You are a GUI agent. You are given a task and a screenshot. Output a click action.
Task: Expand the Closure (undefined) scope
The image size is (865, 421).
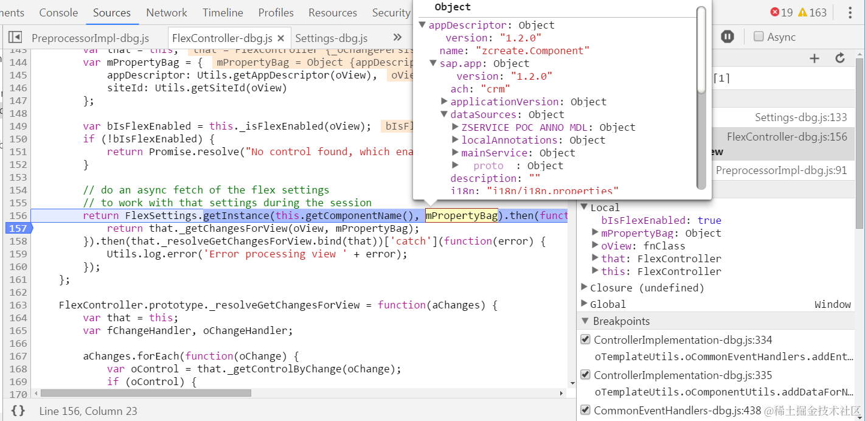click(x=585, y=287)
